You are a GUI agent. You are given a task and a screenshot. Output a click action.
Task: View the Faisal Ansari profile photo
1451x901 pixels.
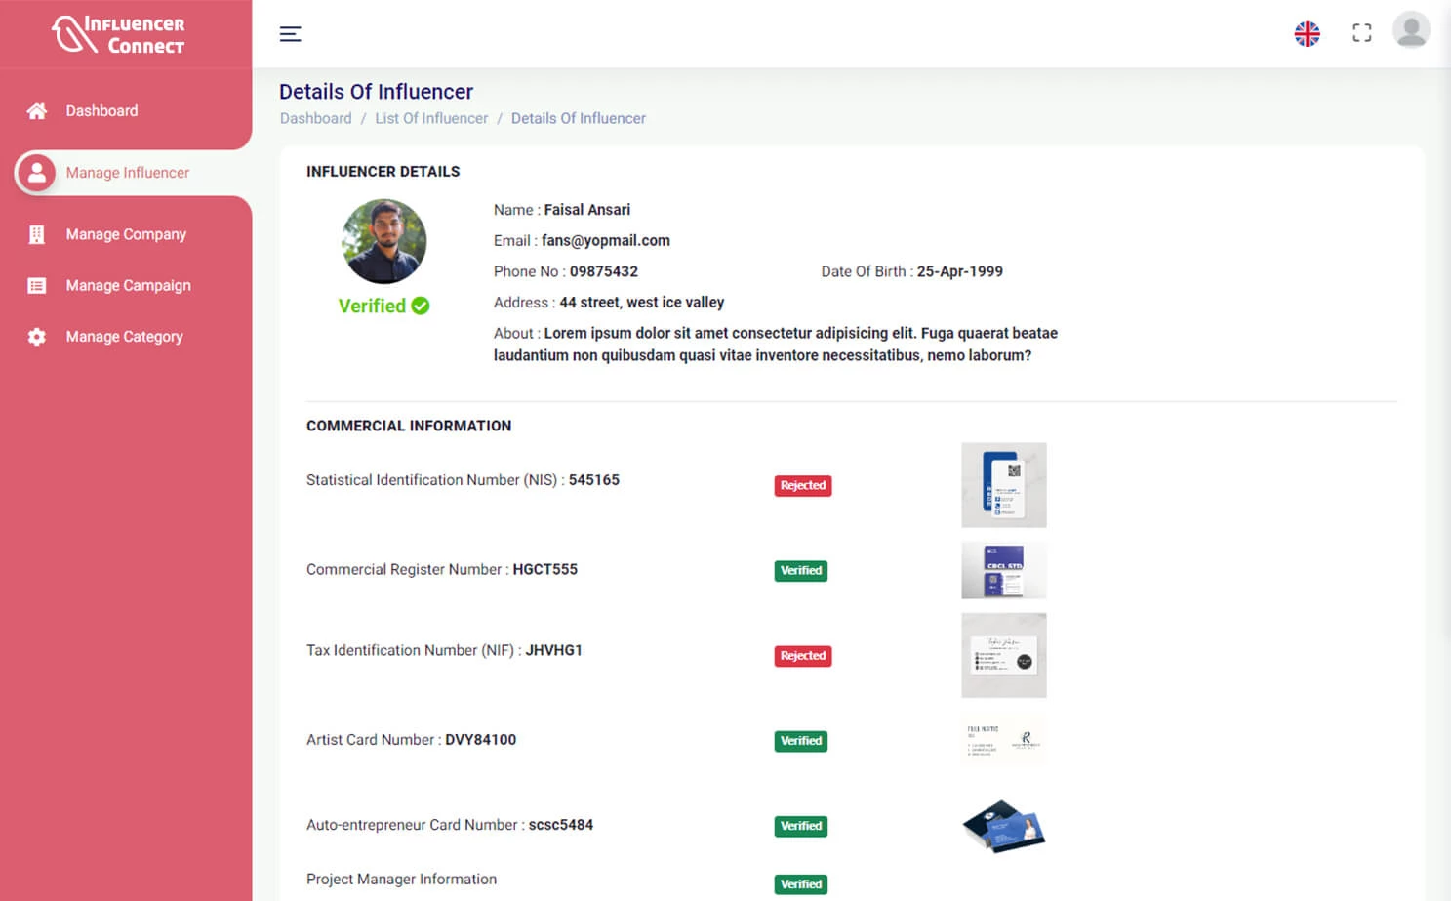click(383, 241)
